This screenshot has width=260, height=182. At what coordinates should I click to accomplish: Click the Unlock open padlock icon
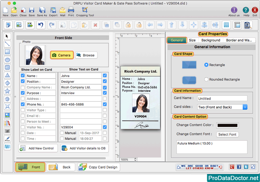139,25
